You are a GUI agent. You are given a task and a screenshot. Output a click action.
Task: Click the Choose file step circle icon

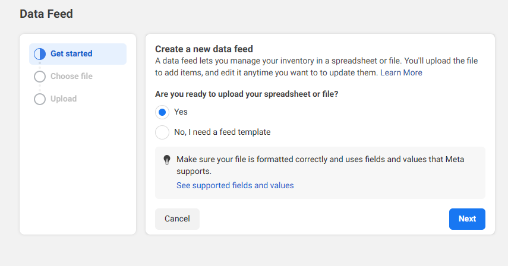click(x=40, y=77)
